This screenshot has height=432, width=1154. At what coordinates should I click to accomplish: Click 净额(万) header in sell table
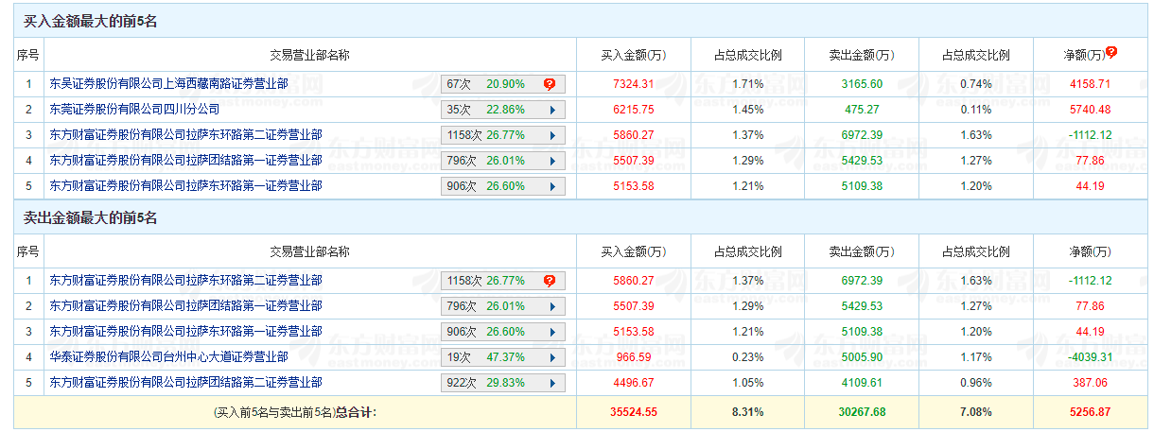1090,251
